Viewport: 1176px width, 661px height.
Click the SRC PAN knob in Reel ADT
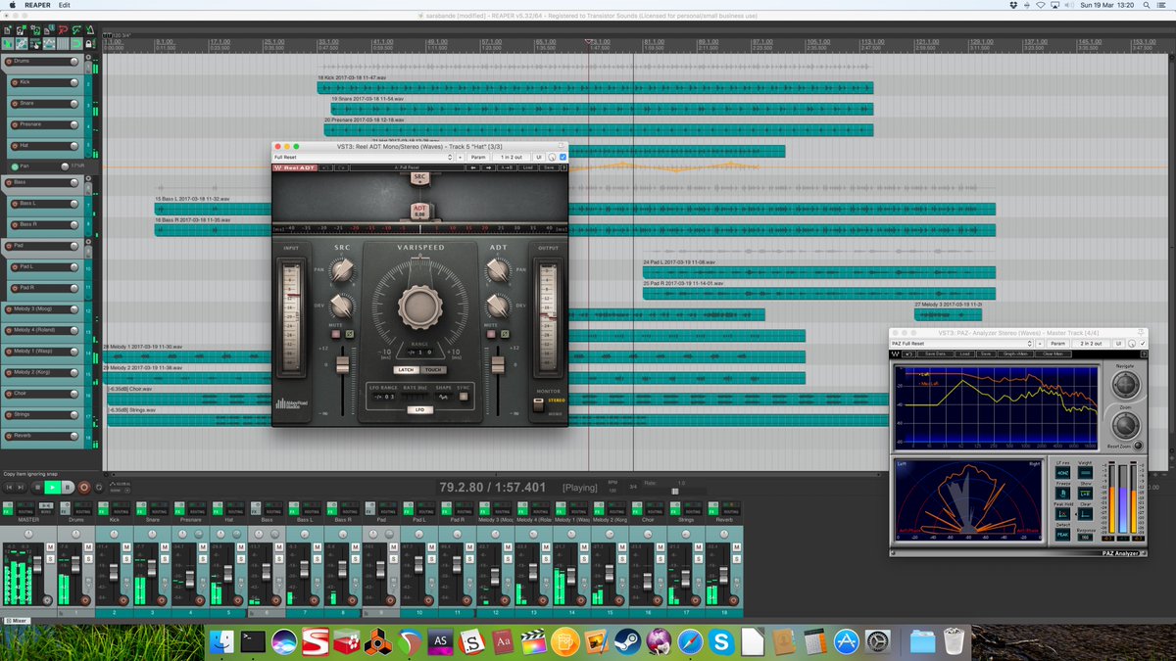(341, 270)
